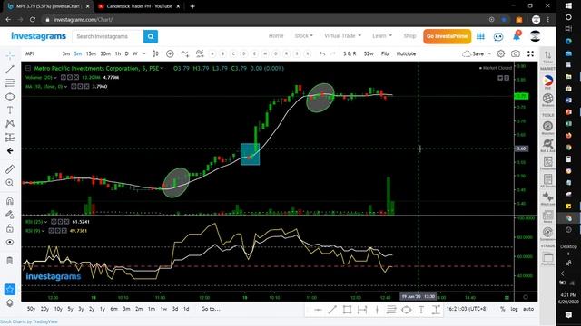This screenshot has height=326, width=581.
Task: Click the Multiple button in chart toolbar
Action: (x=406, y=54)
